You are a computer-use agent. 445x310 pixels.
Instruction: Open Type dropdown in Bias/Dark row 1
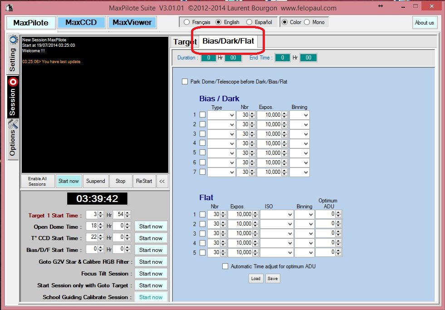(221, 115)
